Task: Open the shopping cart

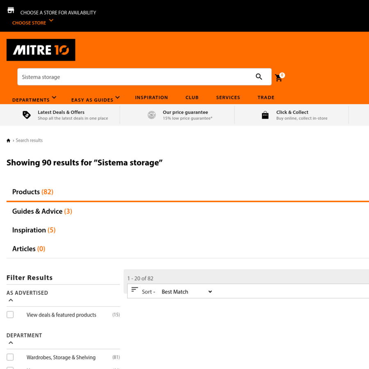Action: [x=279, y=77]
